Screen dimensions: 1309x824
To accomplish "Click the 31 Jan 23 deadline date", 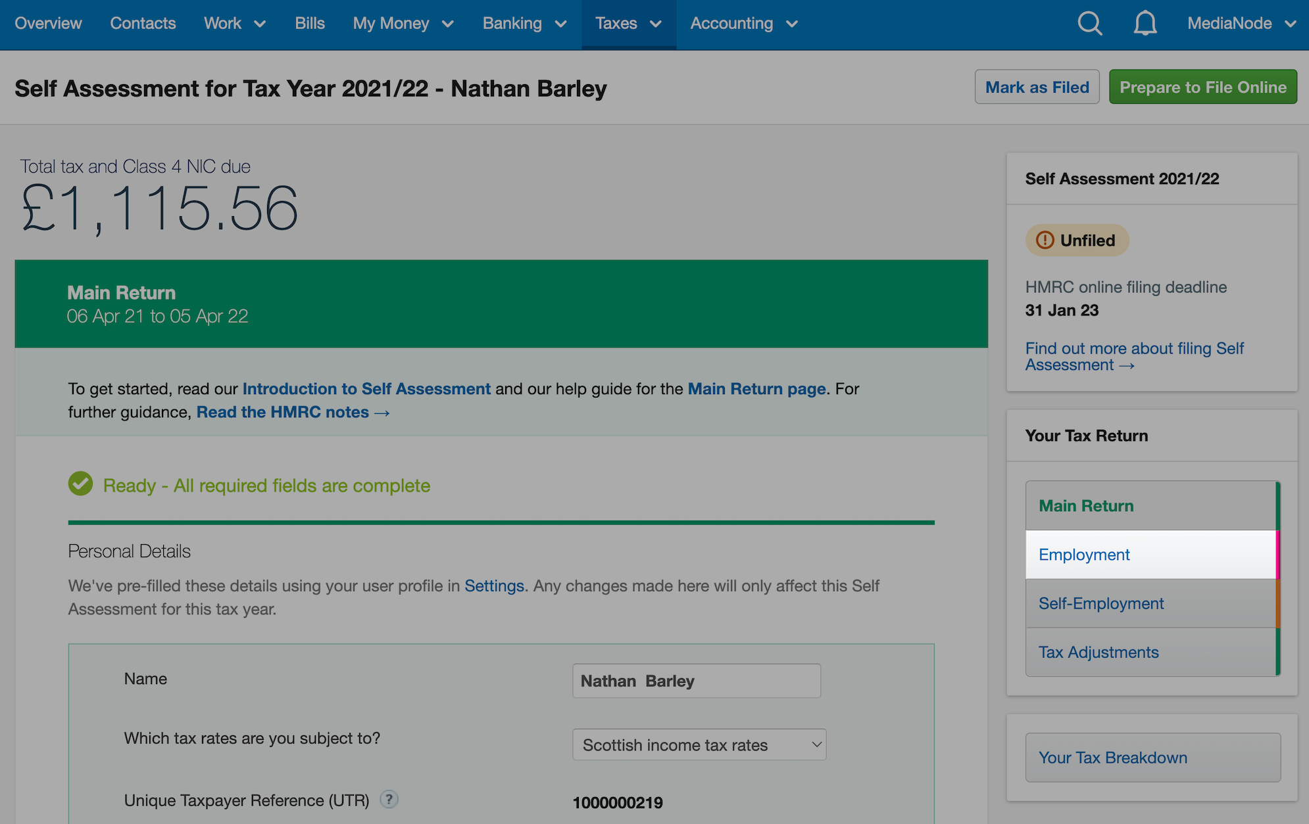I will tap(1062, 310).
